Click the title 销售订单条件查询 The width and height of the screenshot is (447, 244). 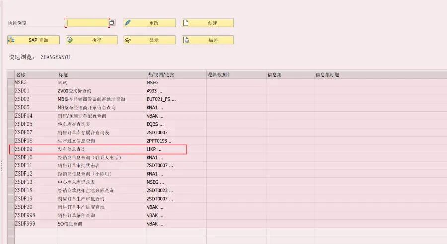[76, 215]
